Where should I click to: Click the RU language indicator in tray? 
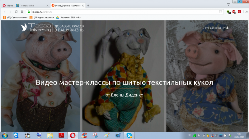coord(189,135)
